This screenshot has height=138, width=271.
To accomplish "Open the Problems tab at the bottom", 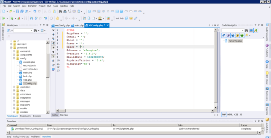I will coord(35,136).
